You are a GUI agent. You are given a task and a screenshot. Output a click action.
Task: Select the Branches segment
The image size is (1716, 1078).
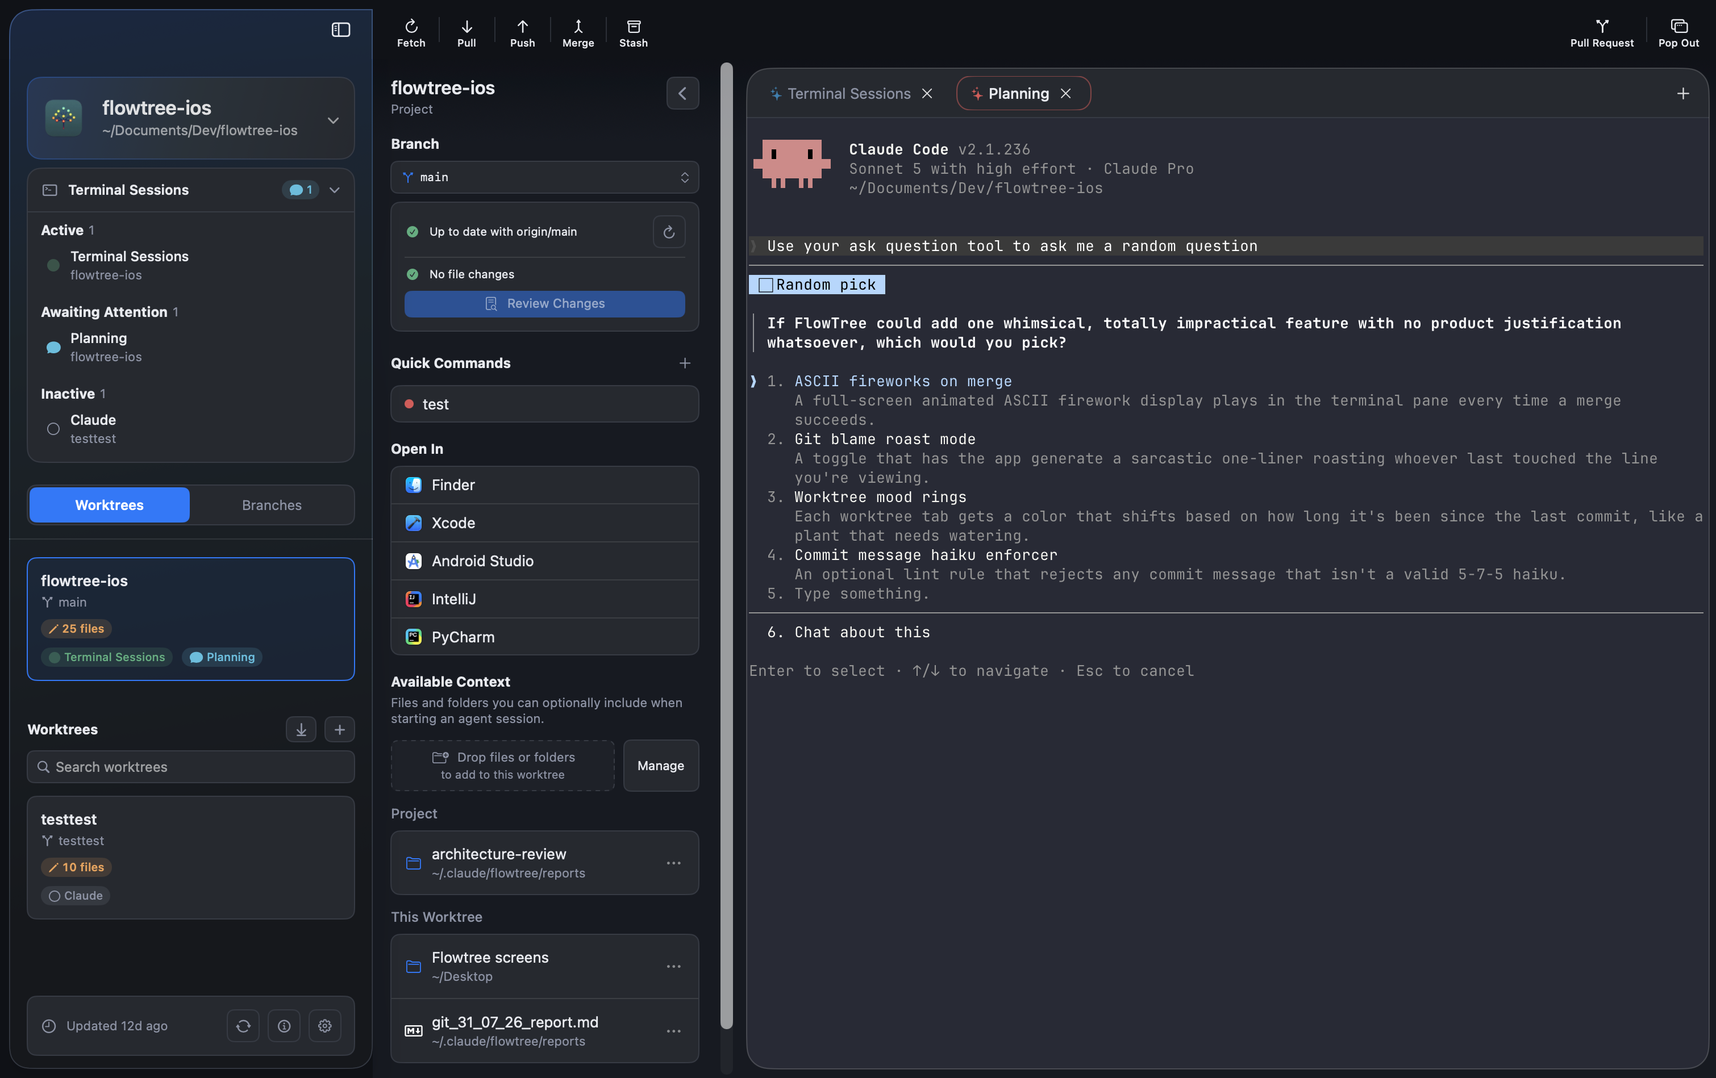click(272, 505)
